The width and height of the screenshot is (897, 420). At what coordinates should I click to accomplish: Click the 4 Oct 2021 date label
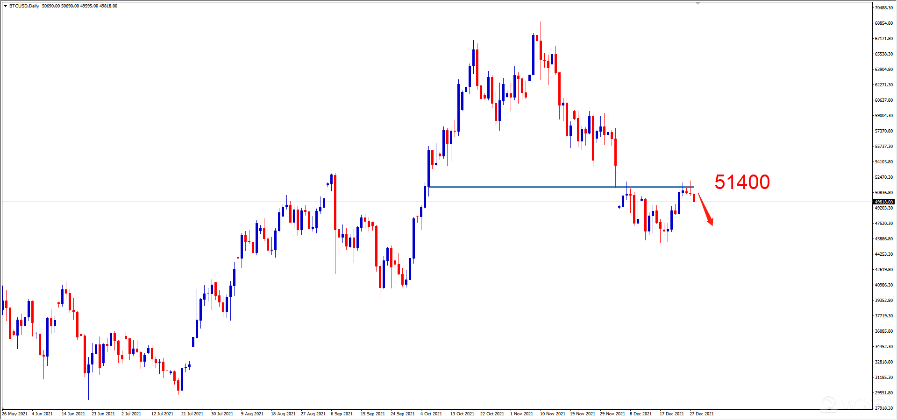(431, 414)
